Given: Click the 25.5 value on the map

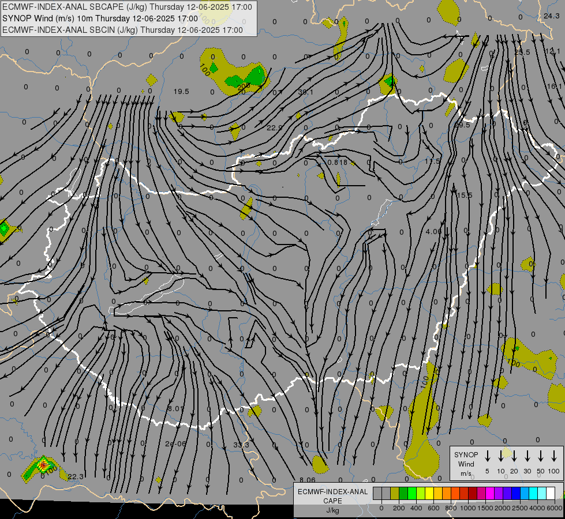Looking at the screenshot, I should tap(522, 52).
